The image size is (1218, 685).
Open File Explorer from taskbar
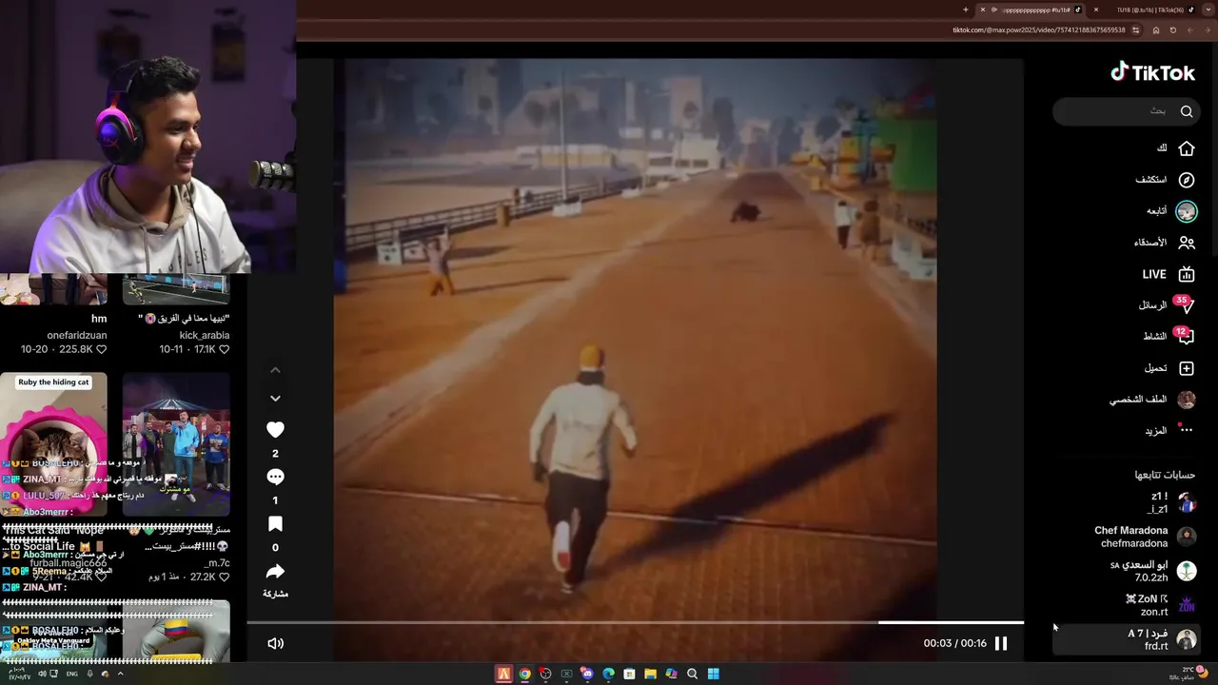pos(650,674)
